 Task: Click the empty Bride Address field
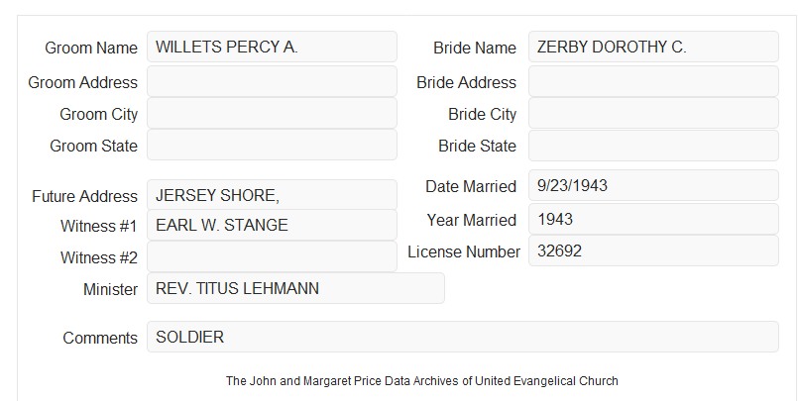653,81
